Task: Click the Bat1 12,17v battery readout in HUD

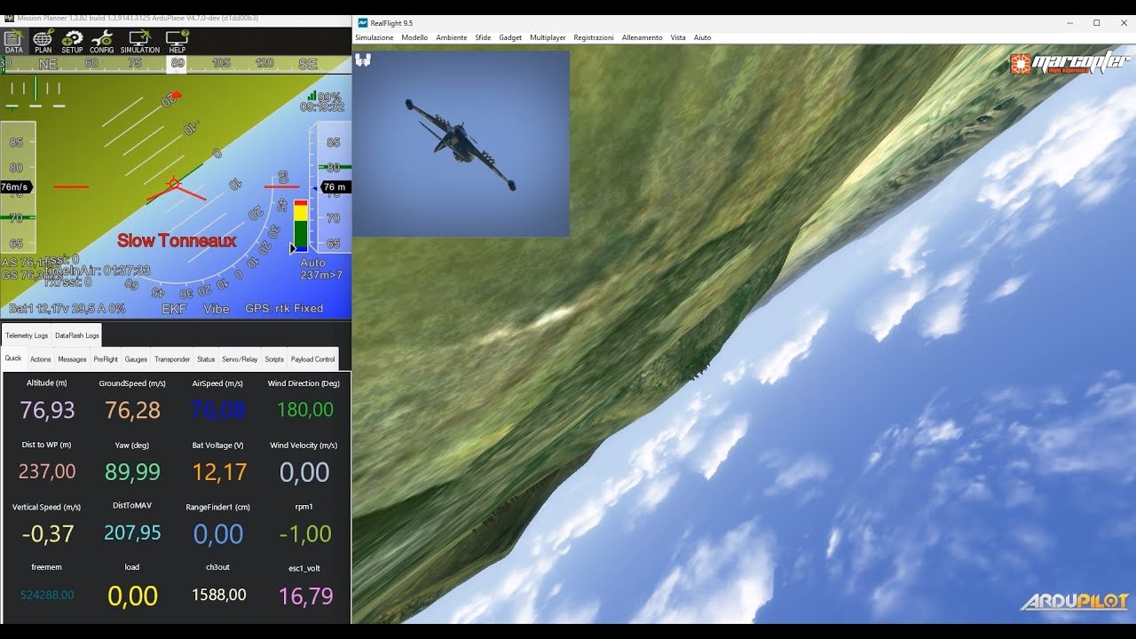Action: click(67, 309)
